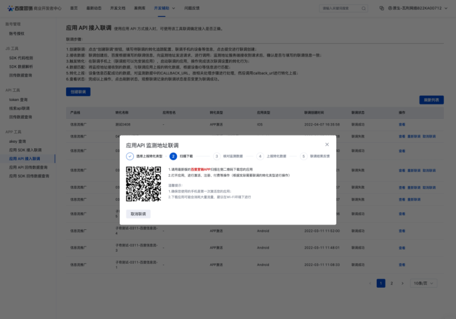Screen dimensions: 456x319
Task: Click 查看 for the 2022-04-07 16:35:58 row
Action: click(402, 124)
